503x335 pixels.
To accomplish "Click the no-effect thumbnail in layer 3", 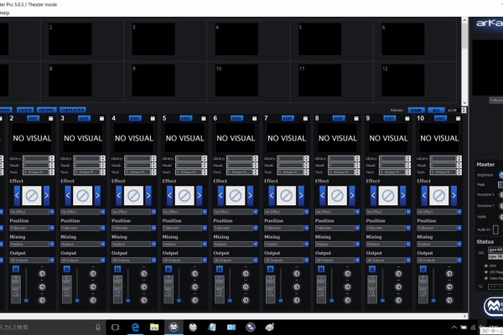I will [x=82, y=195].
